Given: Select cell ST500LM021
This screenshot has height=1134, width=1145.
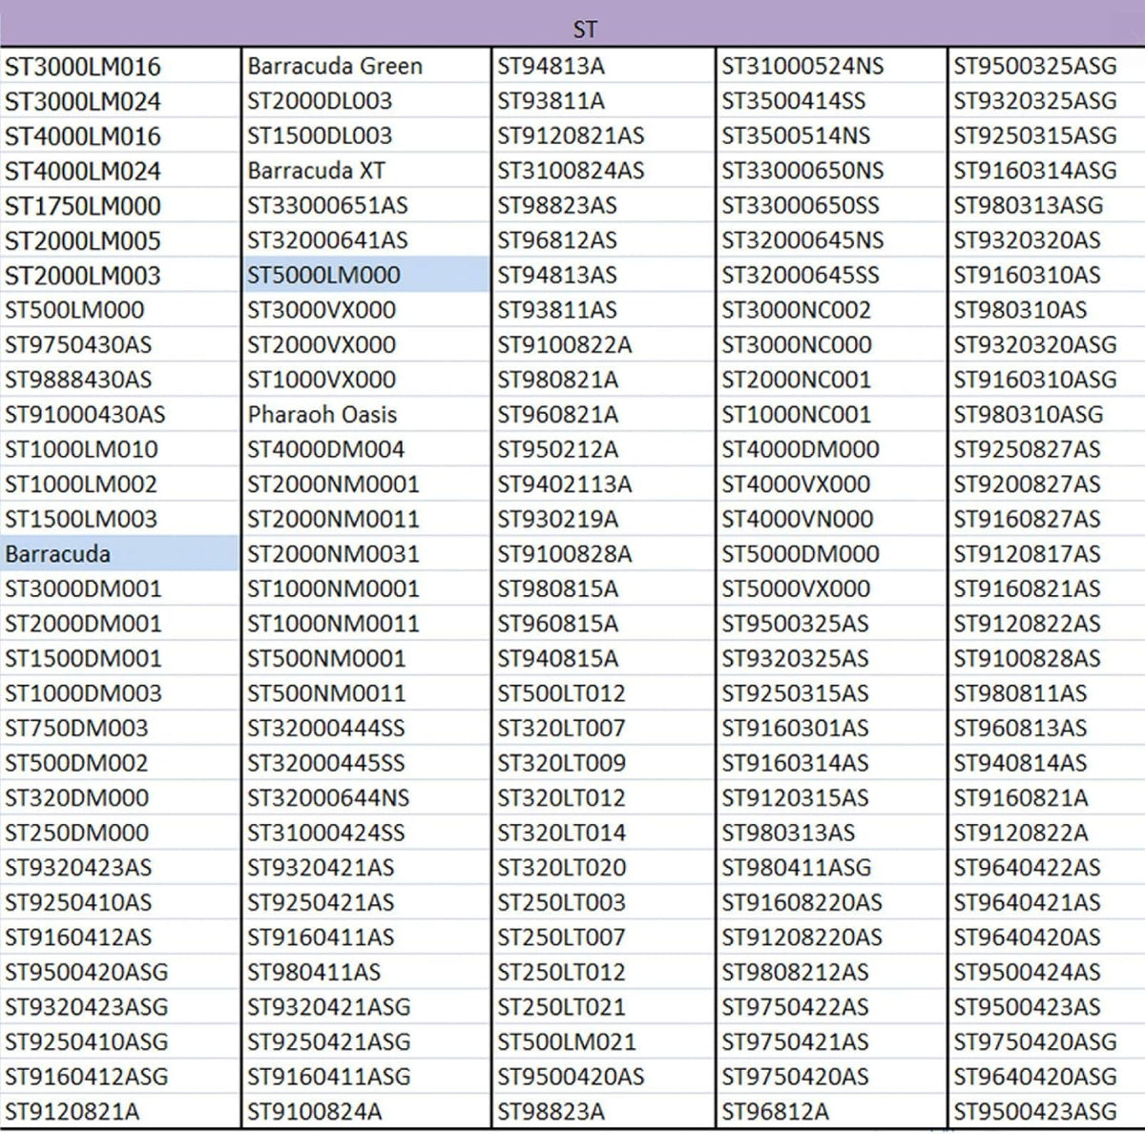Looking at the screenshot, I should point(604,1041).
